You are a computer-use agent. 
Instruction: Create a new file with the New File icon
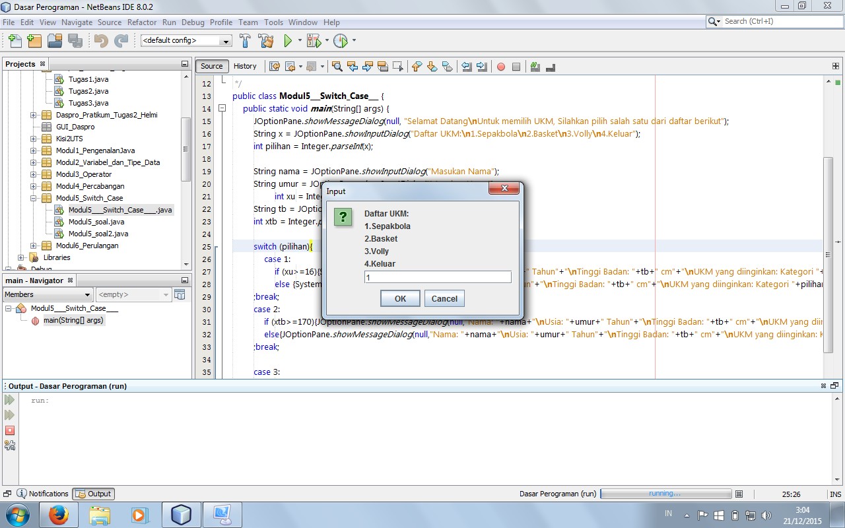click(15, 41)
